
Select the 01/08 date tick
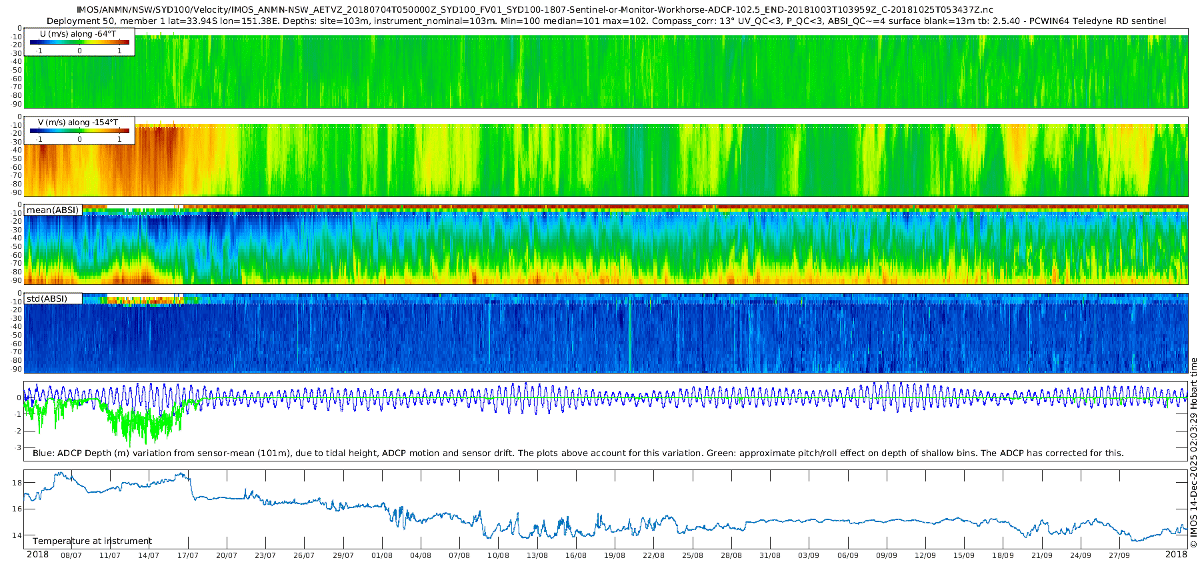point(382,556)
